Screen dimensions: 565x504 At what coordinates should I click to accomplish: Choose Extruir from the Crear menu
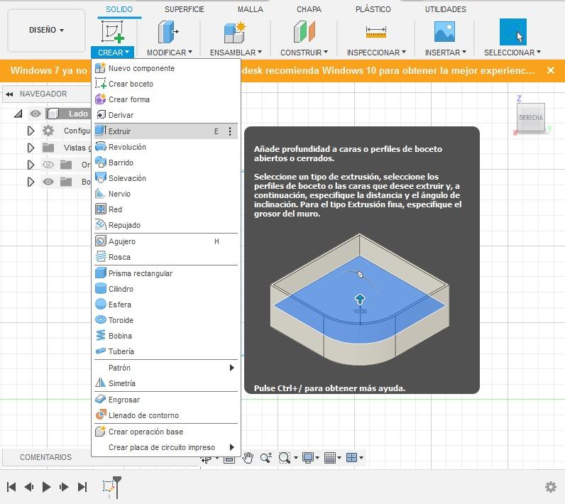point(166,131)
